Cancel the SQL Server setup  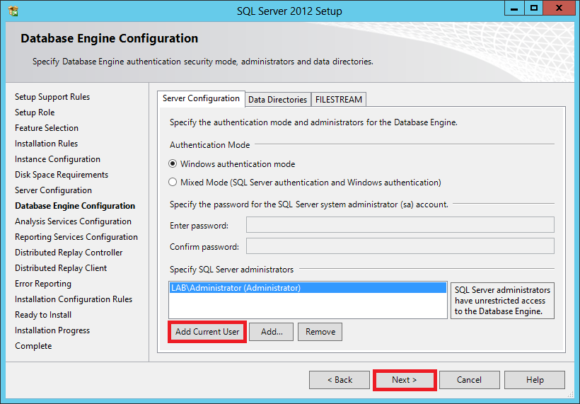pyautogui.click(x=469, y=380)
